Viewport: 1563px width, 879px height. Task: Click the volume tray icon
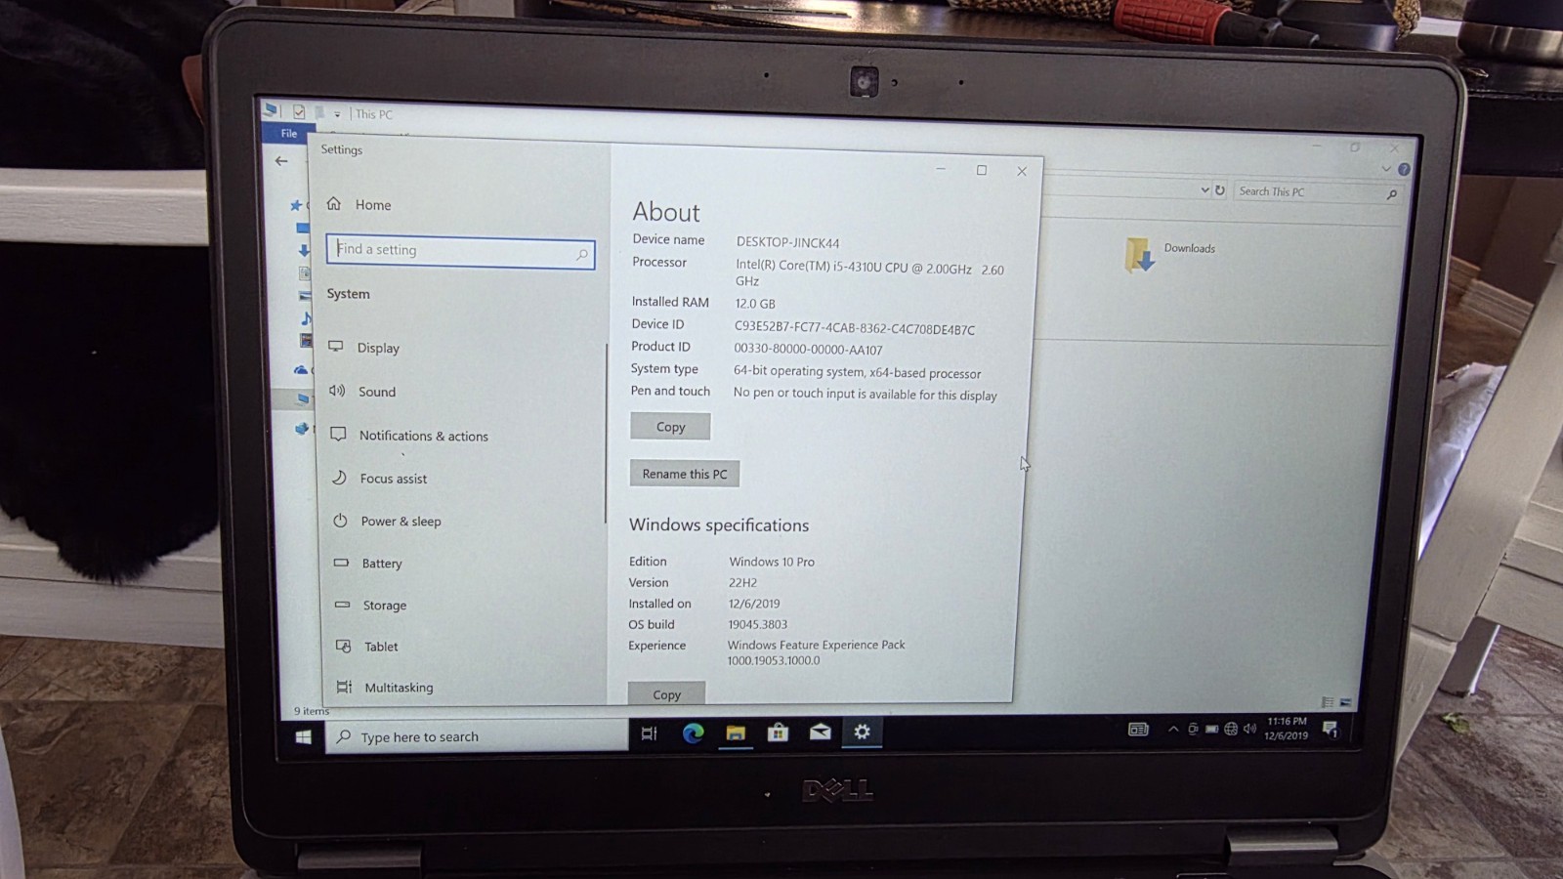(1249, 729)
